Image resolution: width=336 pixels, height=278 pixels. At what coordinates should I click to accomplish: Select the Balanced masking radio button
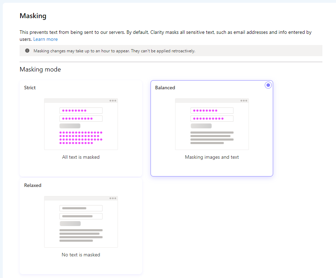pyautogui.click(x=268, y=85)
